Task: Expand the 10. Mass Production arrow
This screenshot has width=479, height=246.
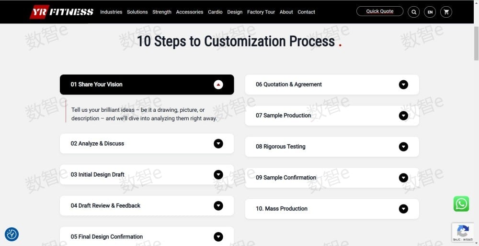Action: pos(403,209)
